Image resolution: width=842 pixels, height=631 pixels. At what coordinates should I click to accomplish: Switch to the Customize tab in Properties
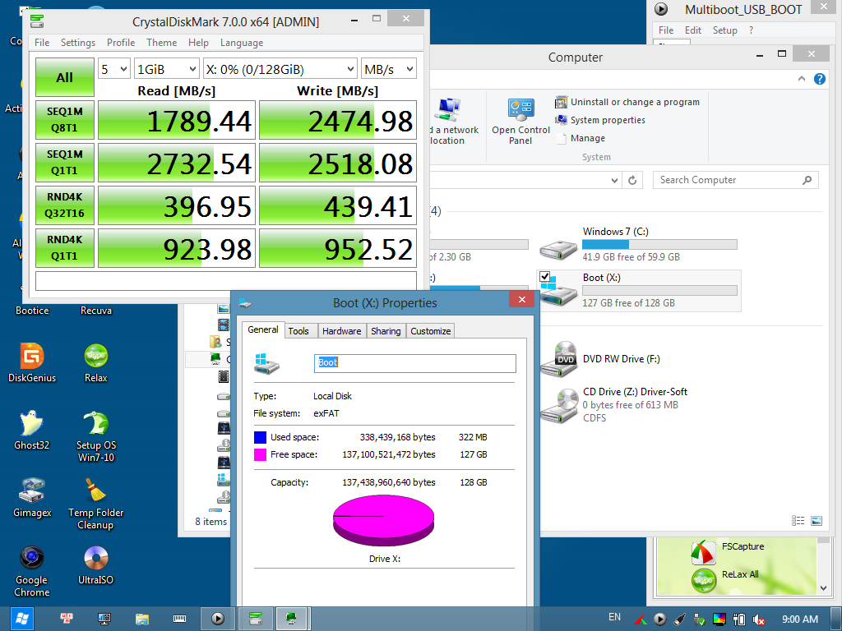point(431,331)
